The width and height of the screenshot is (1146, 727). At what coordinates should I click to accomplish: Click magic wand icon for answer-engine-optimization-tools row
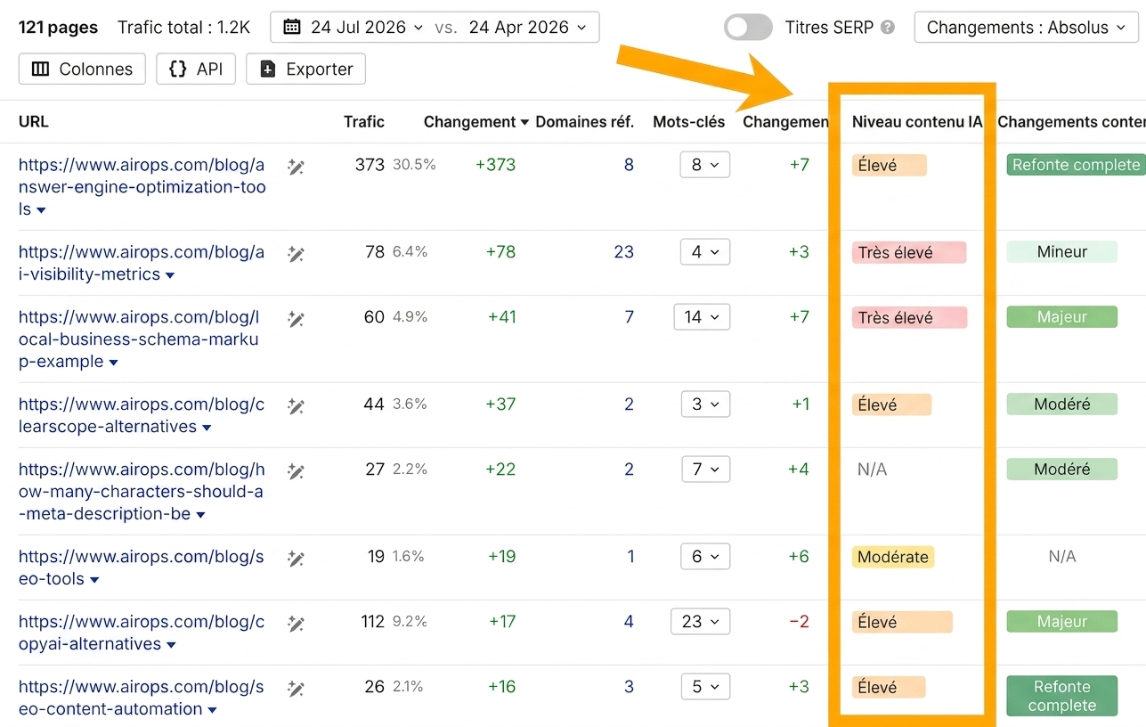point(296,167)
